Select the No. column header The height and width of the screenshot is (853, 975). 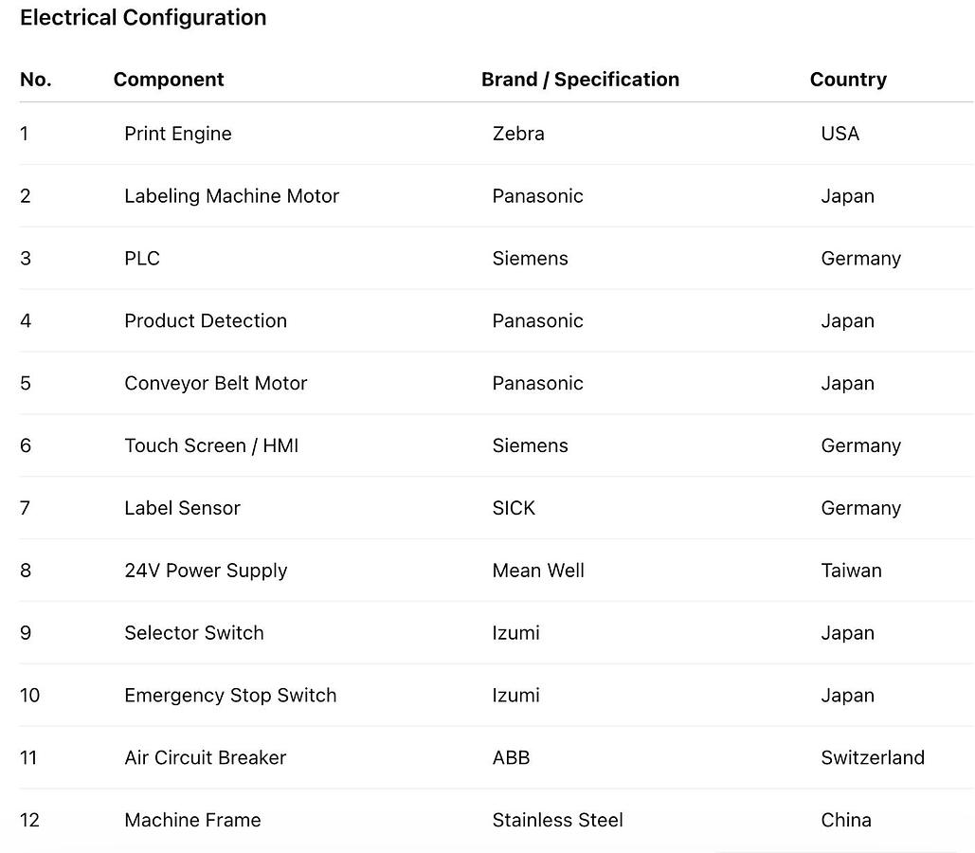pos(35,80)
